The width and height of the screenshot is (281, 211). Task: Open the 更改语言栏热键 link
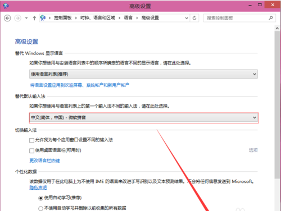44,160
